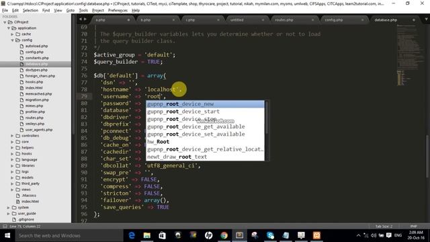This screenshot has width=430, height=242.
Task: Collapse the CIProject root folder
Action: click(5, 22)
